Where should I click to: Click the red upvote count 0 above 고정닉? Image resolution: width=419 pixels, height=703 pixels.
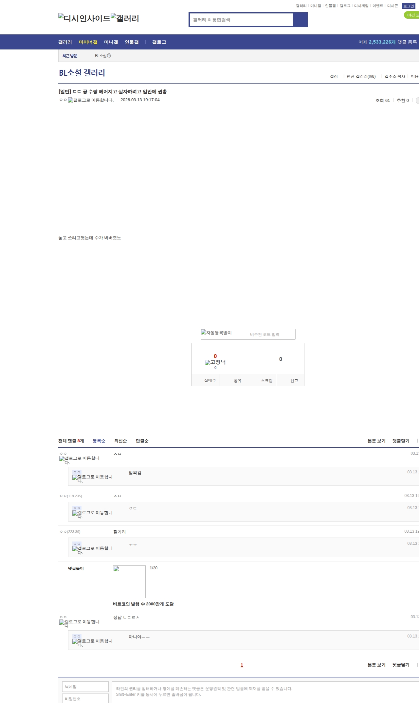point(215,356)
